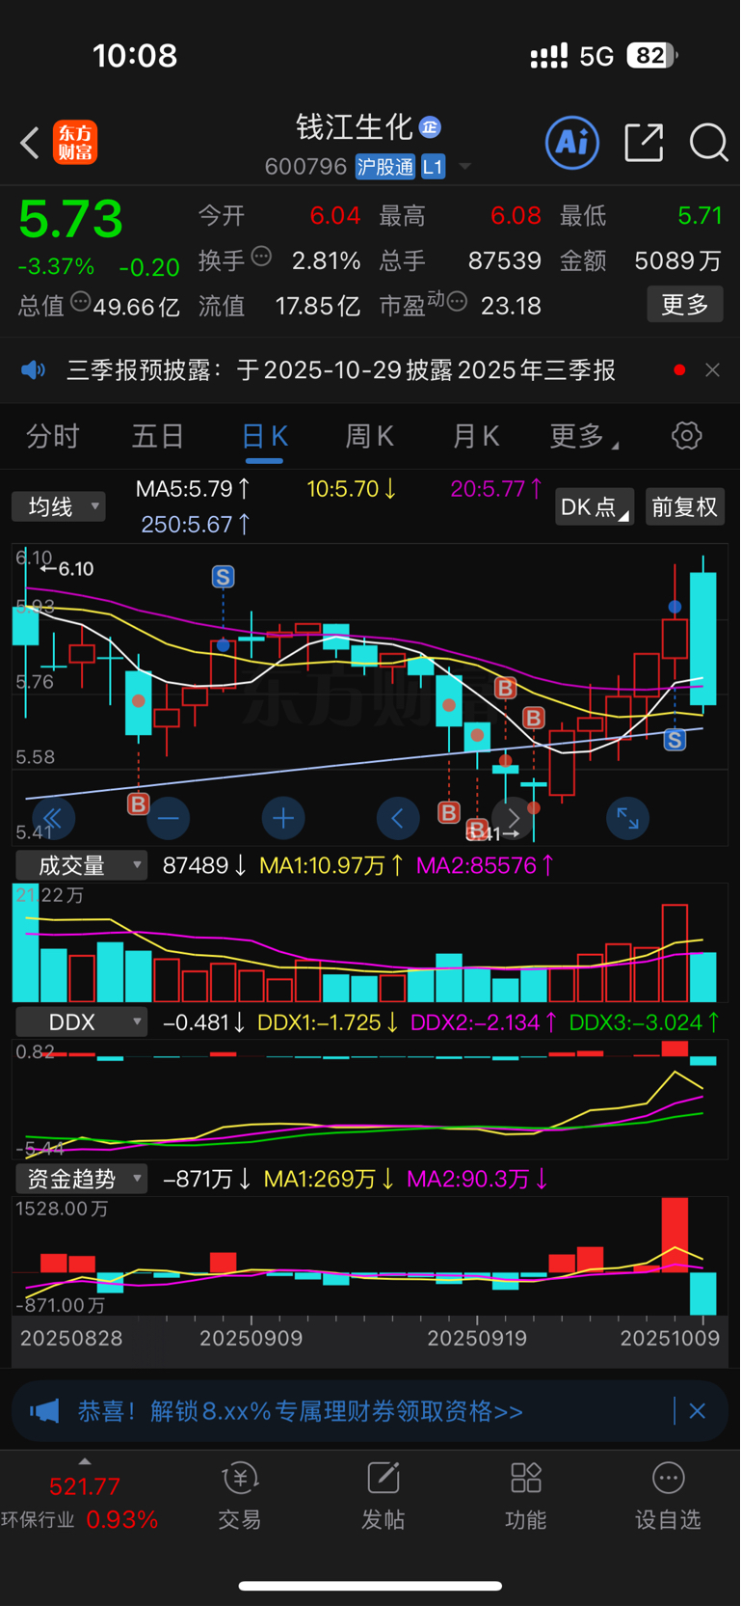Tap the L1 level tag
Viewport: 741px width, 1606px height.
pos(433,167)
